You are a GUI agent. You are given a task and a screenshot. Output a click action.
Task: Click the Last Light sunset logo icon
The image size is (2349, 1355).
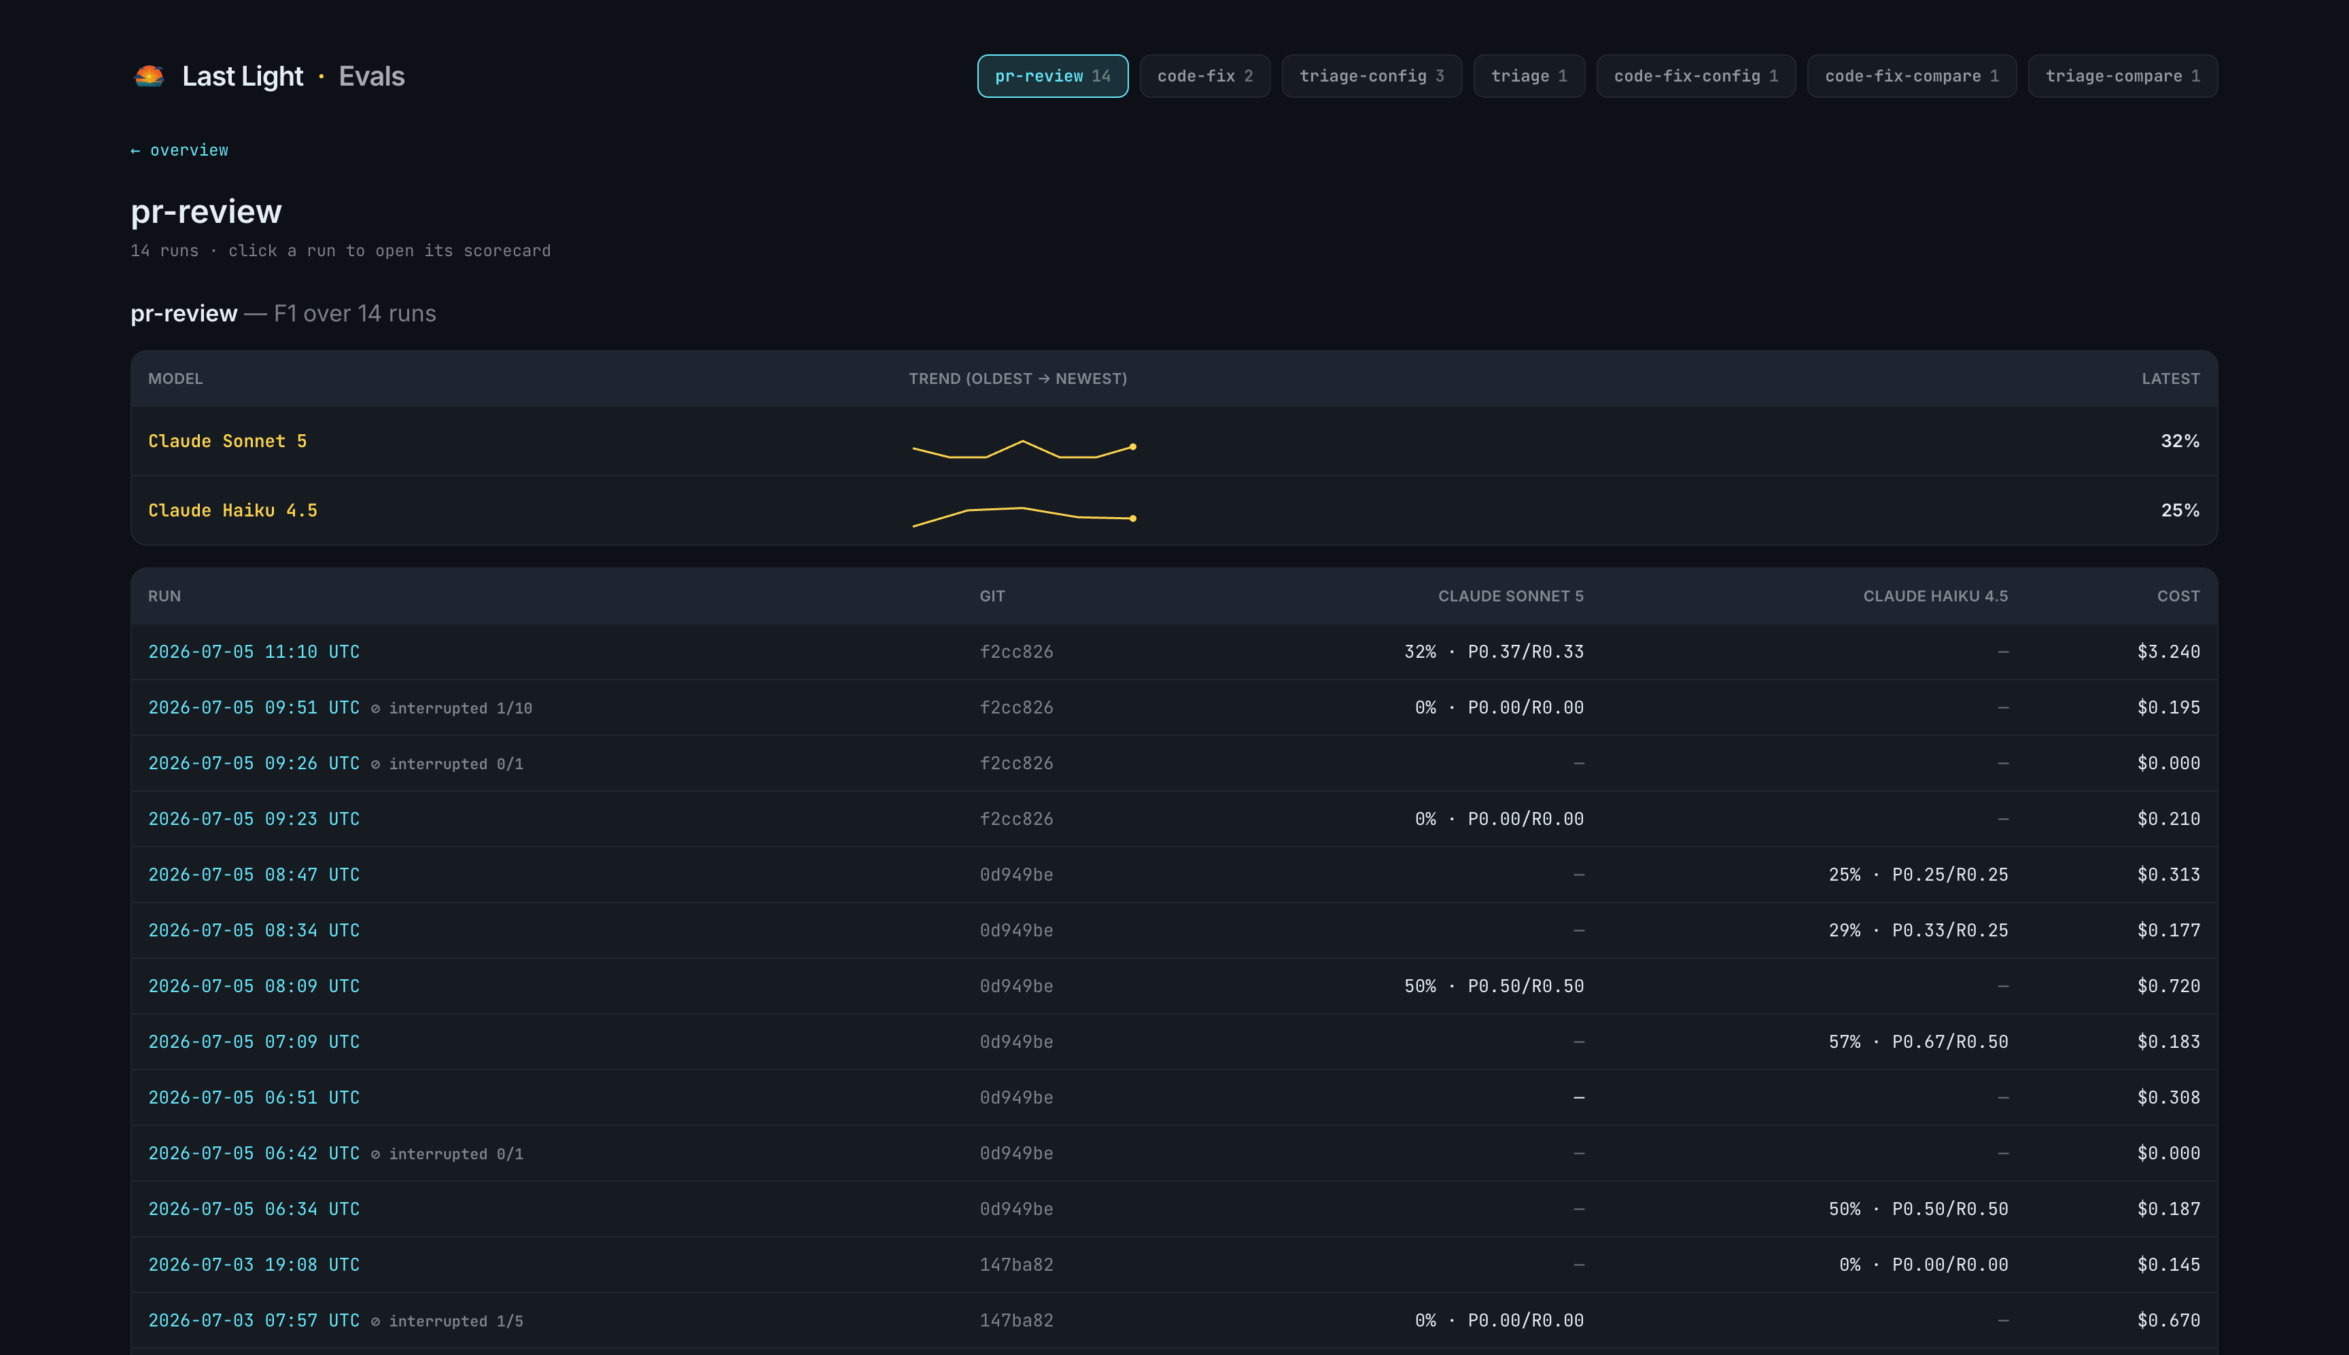click(149, 76)
